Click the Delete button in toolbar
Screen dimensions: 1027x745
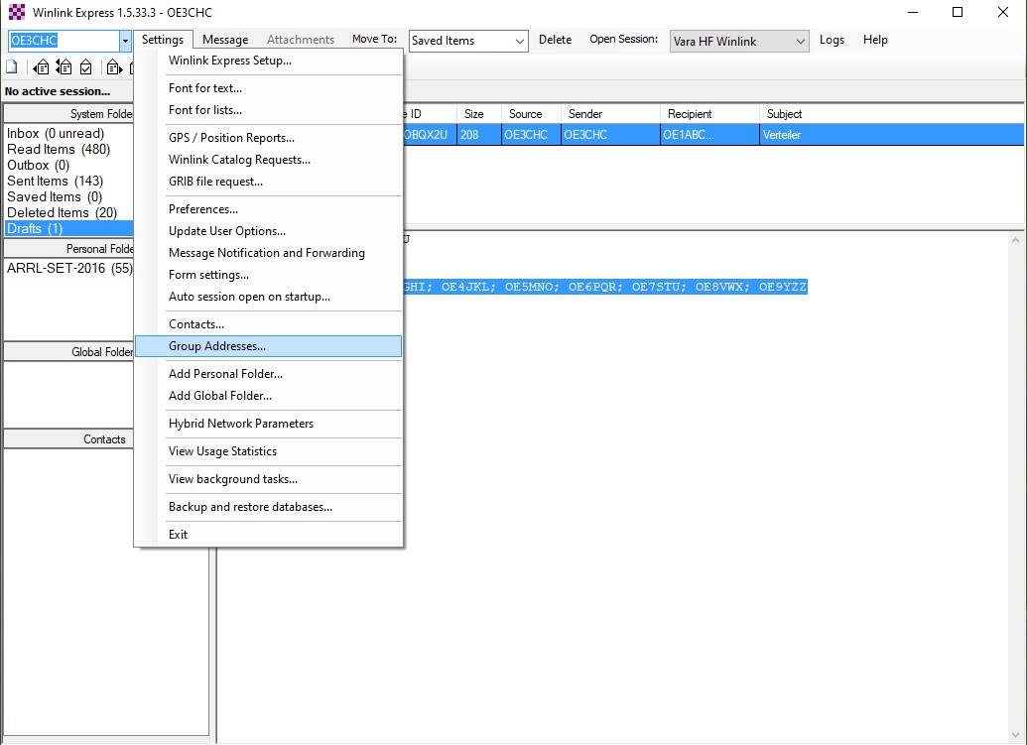(555, 40)
